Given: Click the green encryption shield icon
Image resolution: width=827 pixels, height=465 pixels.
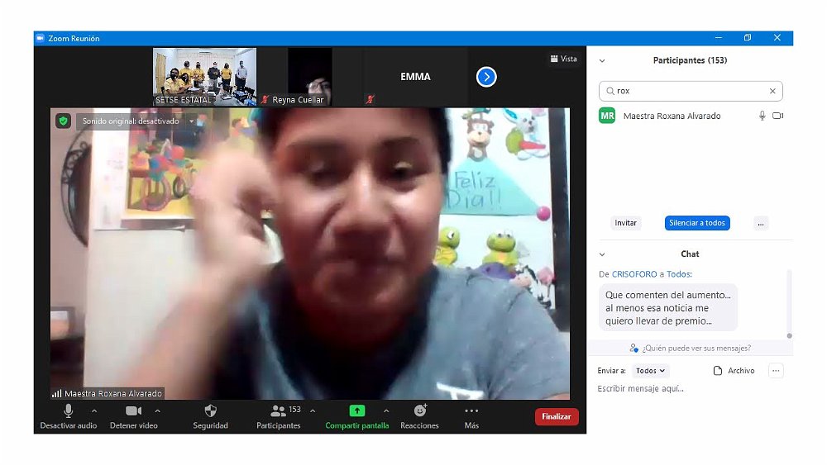Looking at the screenshot, I should [x=63, y=121].
